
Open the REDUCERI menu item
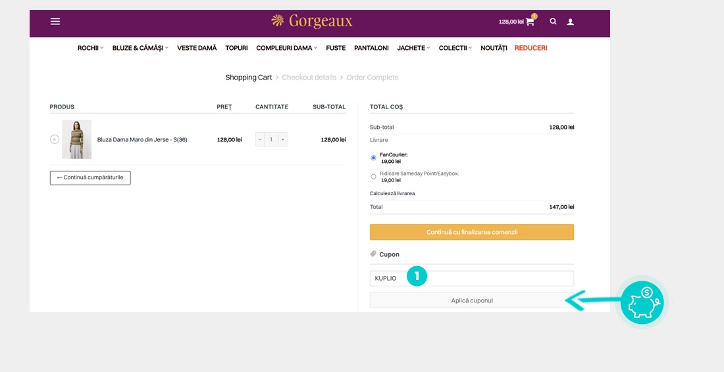pos(530,48)
